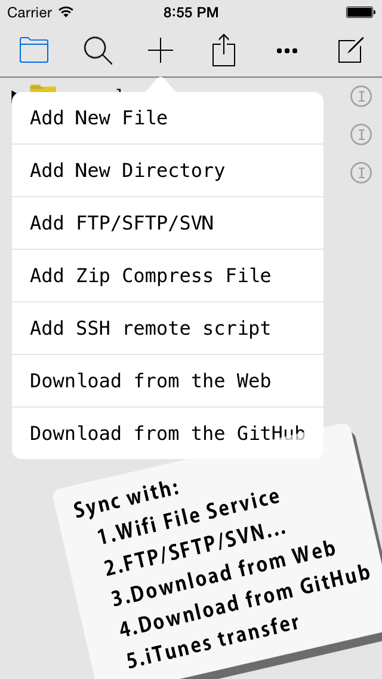Tap the topmost info circle button
The width and height of the screenshot is (382, 679).
[x=361, y=96]
